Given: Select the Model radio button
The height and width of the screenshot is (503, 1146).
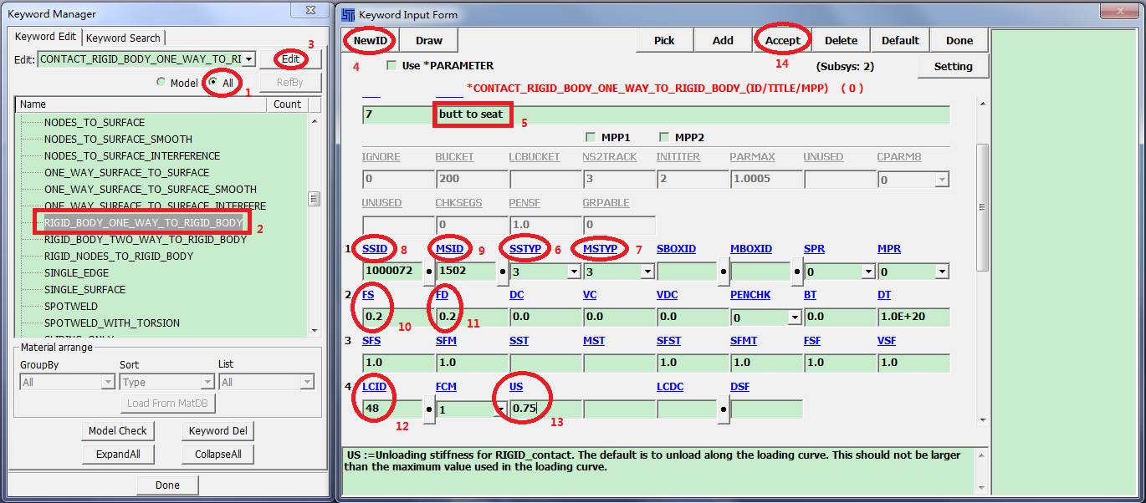Looking at the screenshot, I should pyautogui.click(x=161, y=83).
